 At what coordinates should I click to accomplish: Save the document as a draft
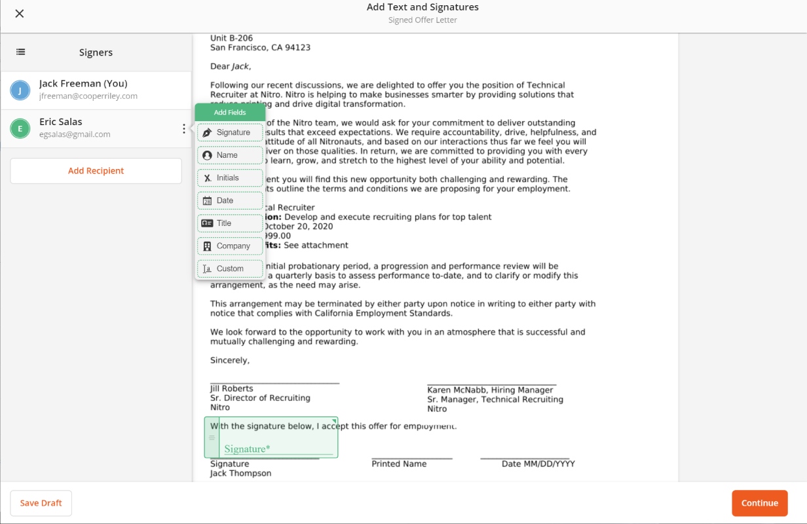pos(41,503)
